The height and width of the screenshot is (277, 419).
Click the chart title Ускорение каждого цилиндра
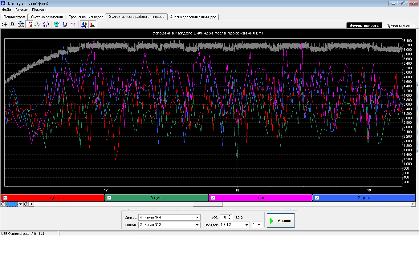[208, 33]
